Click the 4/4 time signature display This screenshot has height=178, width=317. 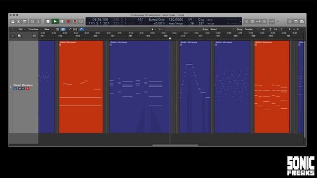[190, 20]
